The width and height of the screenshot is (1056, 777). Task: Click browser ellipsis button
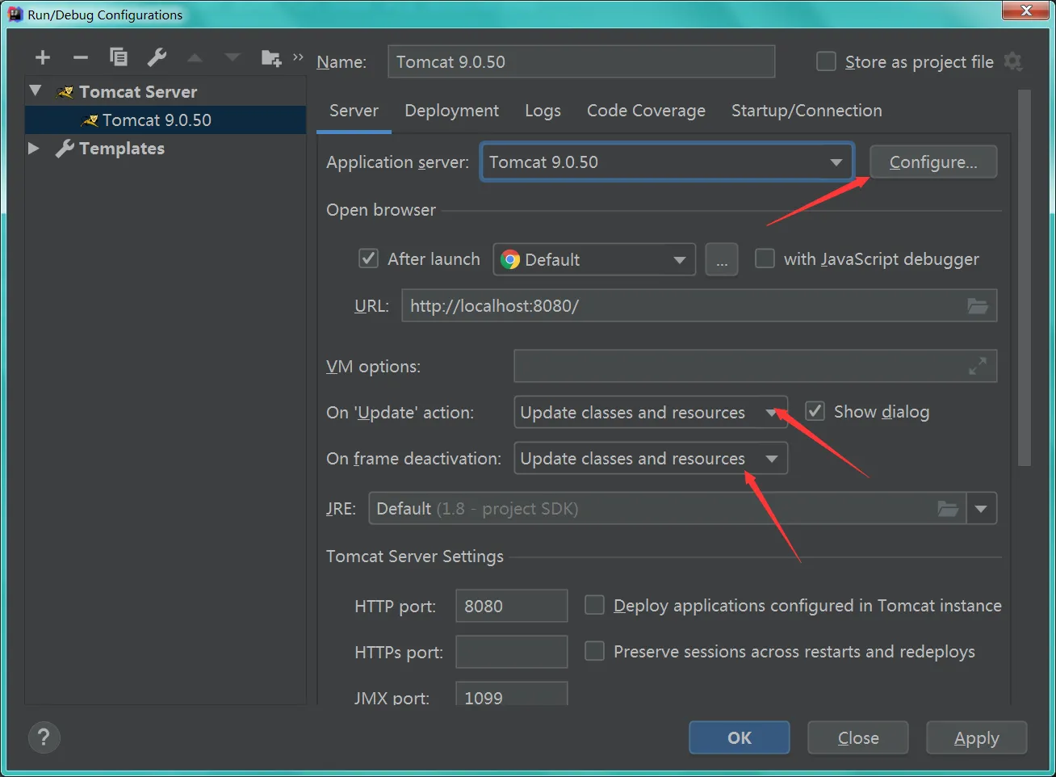coord(722,259)
